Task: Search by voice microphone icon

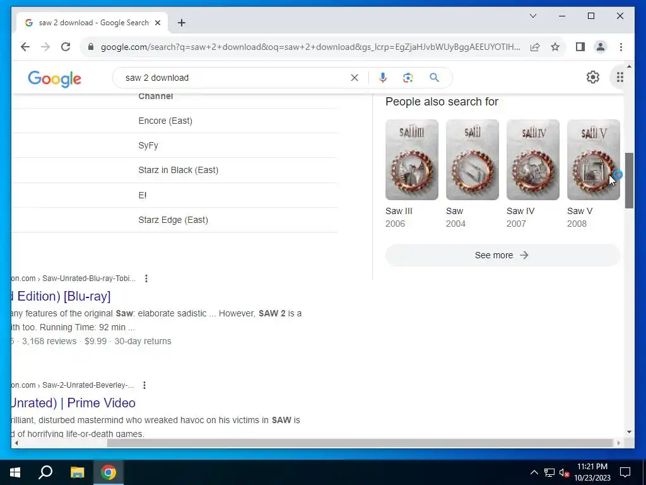Action: tap(383, 78)
